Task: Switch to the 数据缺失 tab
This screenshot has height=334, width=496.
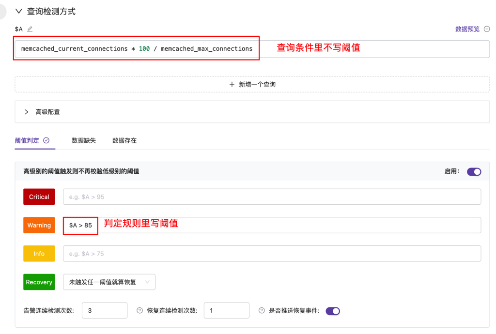Action: pos(83,140)
